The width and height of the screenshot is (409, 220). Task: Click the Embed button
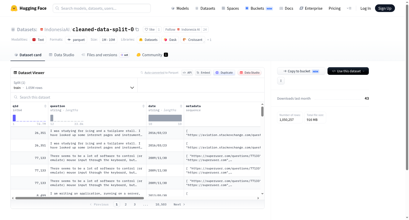pos(203,73)
